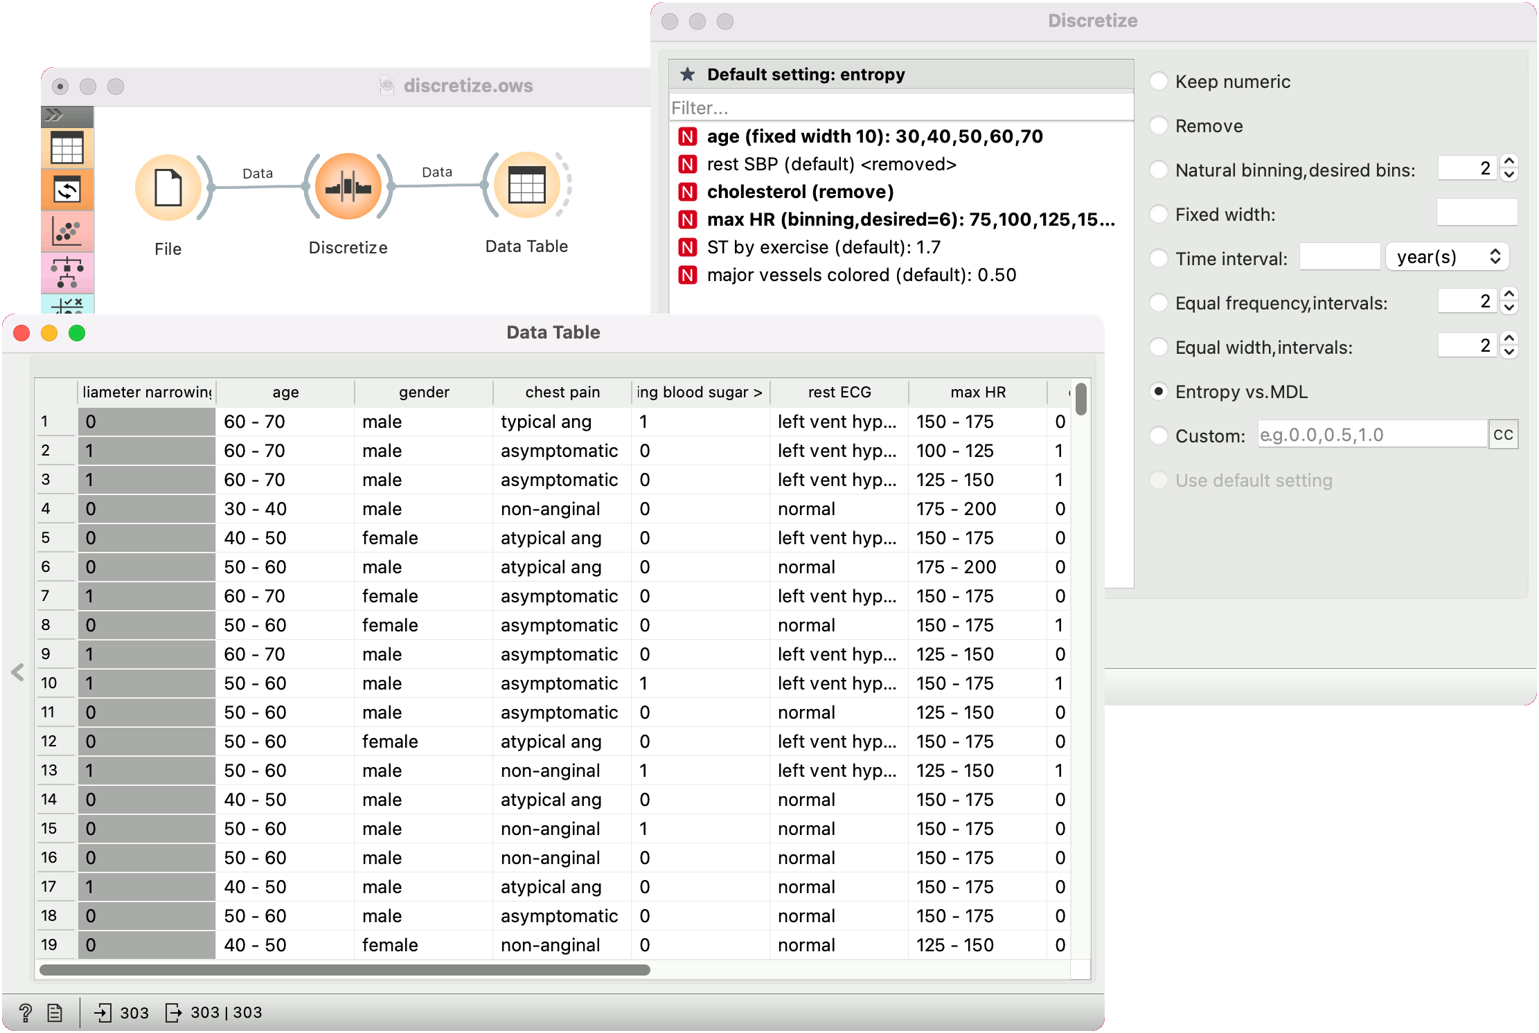Open the Model category in sidebar
The height and width of the screenshot is (1033, 1539).
[67, 272]
